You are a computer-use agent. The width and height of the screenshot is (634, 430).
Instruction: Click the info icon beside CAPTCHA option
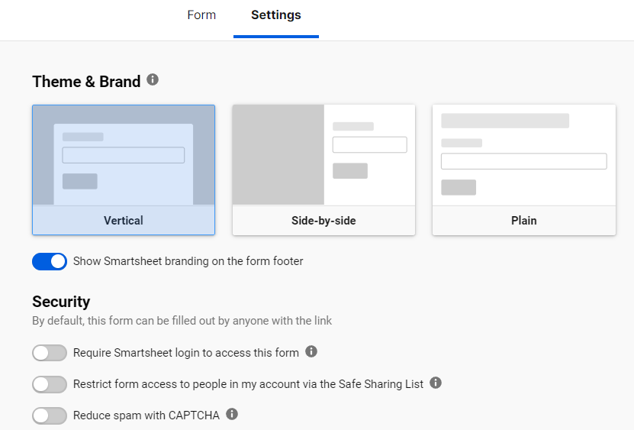(x=232, y=414)
